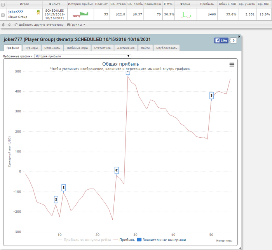This screenshot has height=250, width=272.
Task: Sort by the Фильтр column header
Action: click(x=55, y=4)
